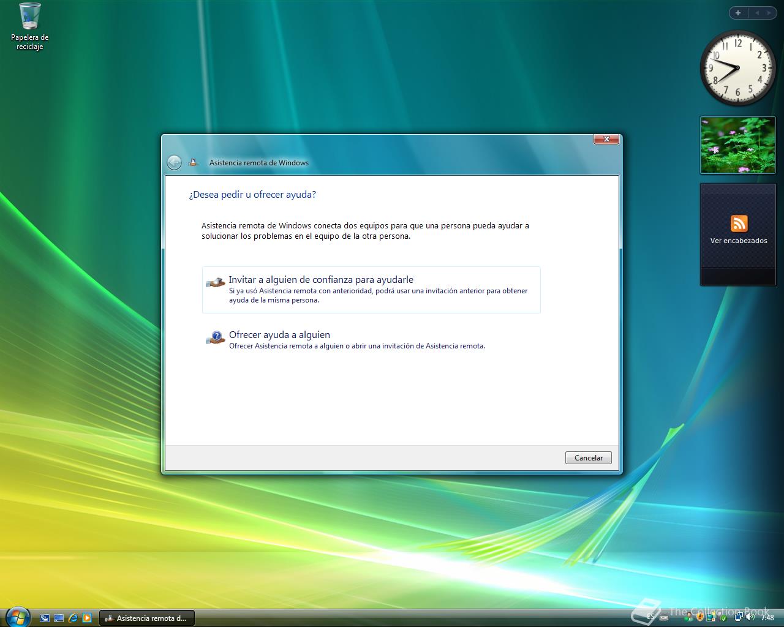Image resolution: width=784 pixels, height=627 pixels.
Task: Click the network connection tray icon
Action: [x=739, y=617]
